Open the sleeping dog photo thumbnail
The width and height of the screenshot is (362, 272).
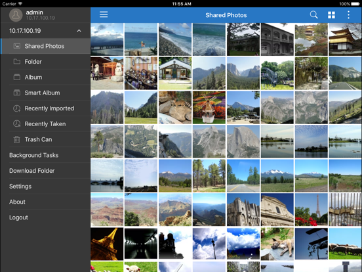point(277,244)
